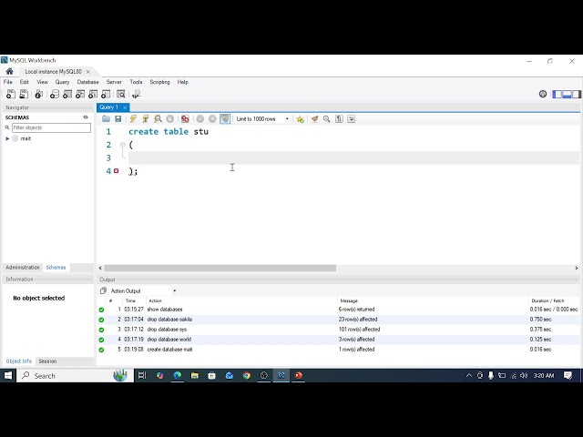This screenshot has height=437, width=583.
Task: Execute the script with lightning bolt icon
Action: 133,119
